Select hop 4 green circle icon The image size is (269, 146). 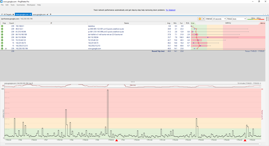[x=2, y=34]
